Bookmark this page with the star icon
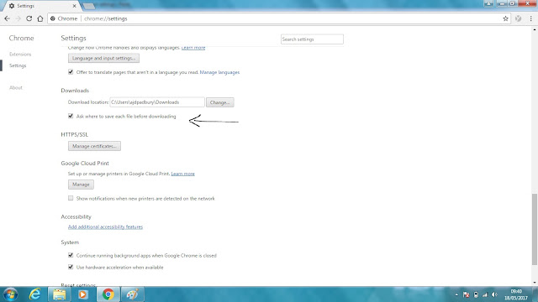 pyautogui.click(x=505, y=18)
